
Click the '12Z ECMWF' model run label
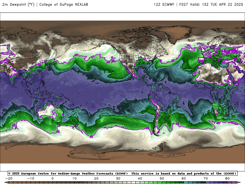pos(164,5)
